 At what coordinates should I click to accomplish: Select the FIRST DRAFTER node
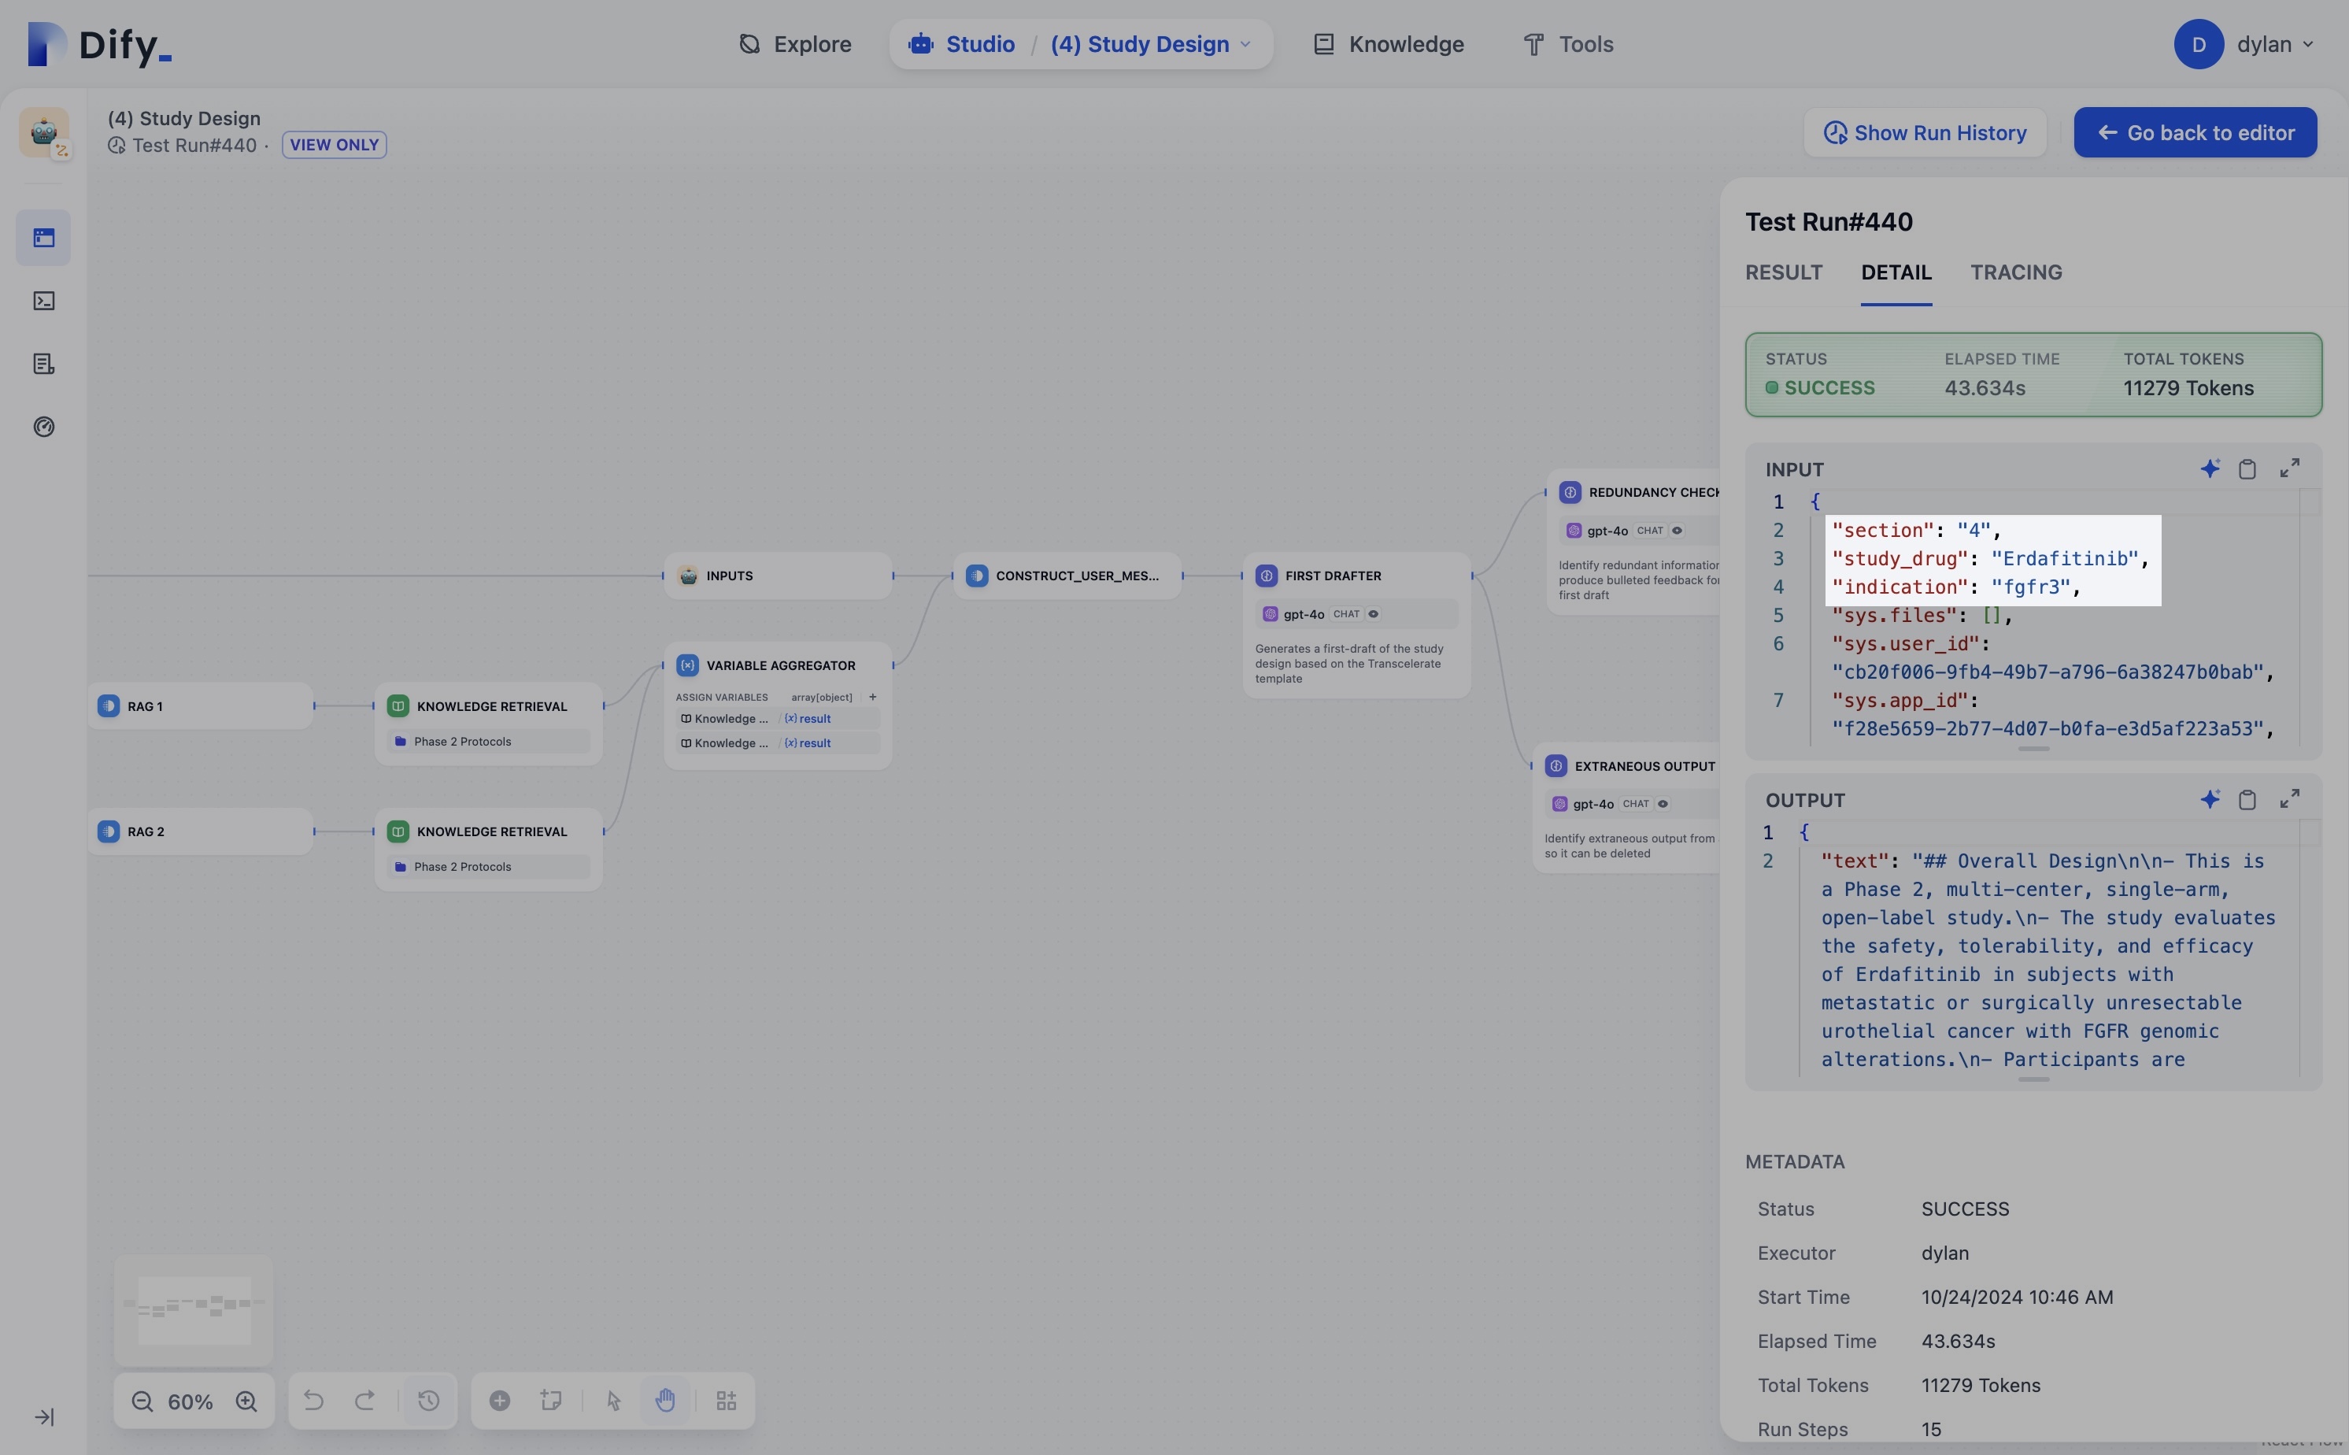click(x=1356, y=624)
